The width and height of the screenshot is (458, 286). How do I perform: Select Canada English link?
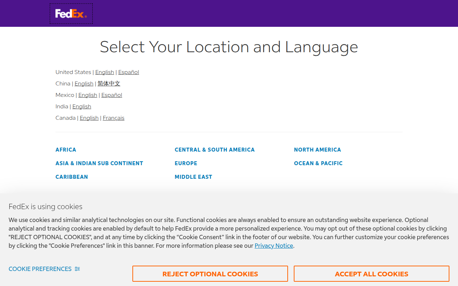coord(89,118)
